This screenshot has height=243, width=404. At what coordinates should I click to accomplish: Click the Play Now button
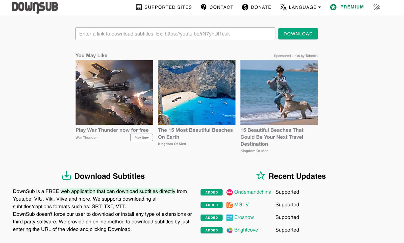pyautogui.click(x=141, y=138)
